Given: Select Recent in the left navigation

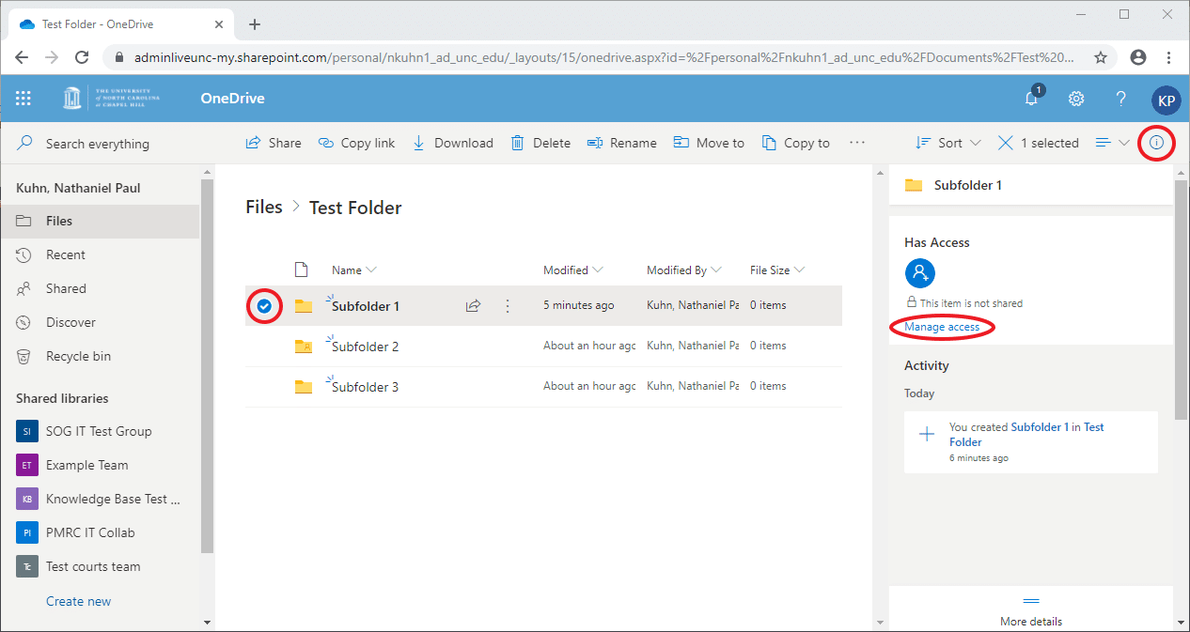Looking at the screenshot, I should (x=65, y=254).
